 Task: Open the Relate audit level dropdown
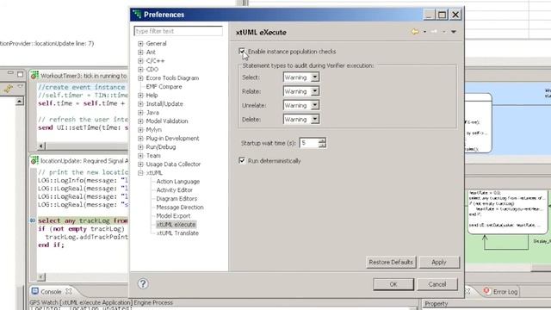click(x=315, y=91)
